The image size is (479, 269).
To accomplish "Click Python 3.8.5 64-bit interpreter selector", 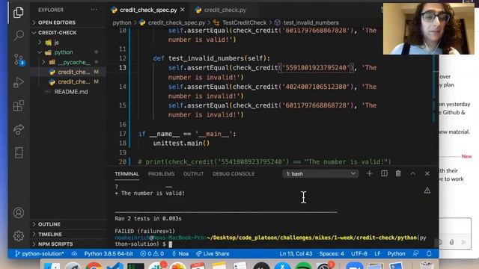I will coord(109,253).
